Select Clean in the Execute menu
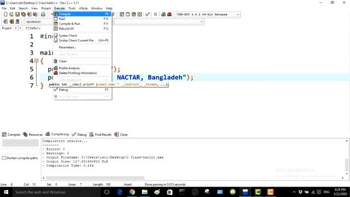The width and height of the screenshot is (350, 197). (82, 61)
